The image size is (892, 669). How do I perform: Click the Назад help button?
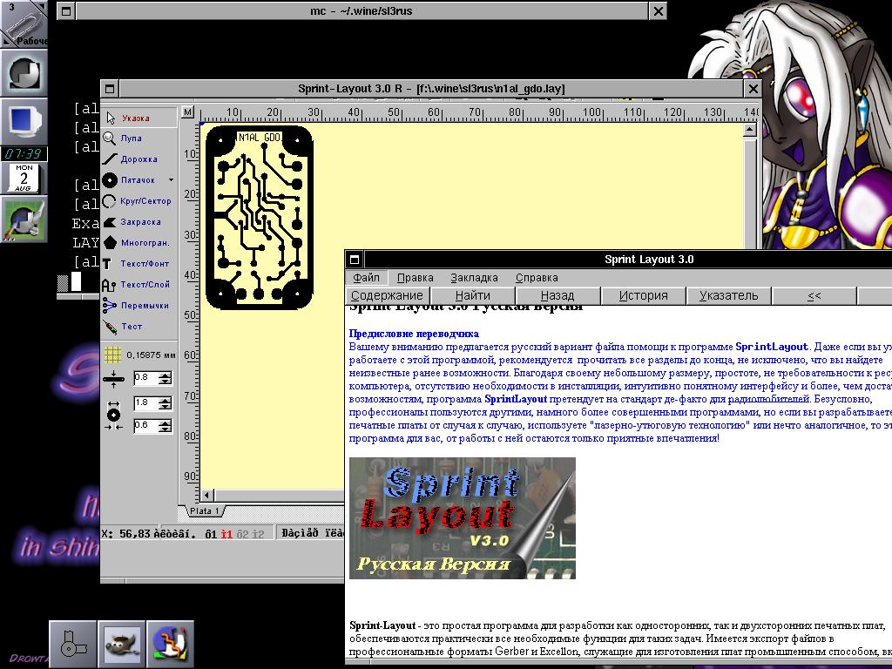pyautogui.click(x=557, y=296)
